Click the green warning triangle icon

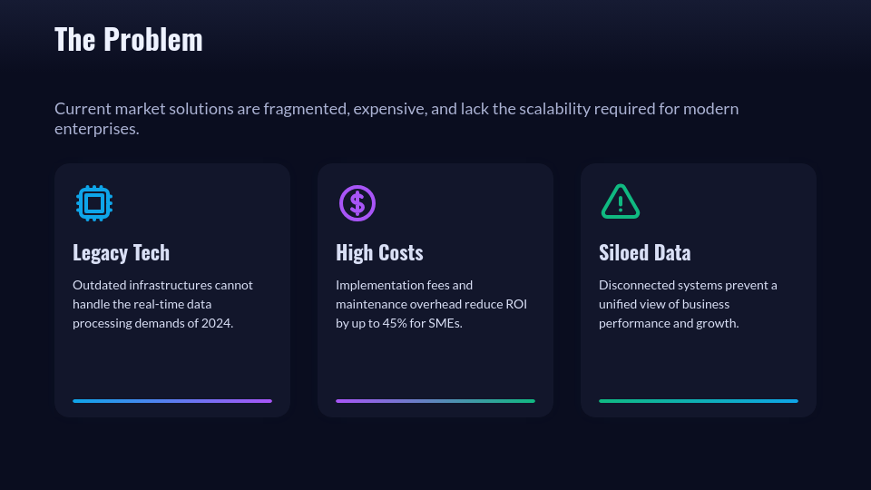(621, 201)
